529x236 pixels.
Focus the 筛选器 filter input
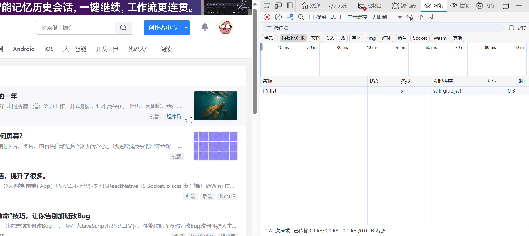click(x=383, y=28)
